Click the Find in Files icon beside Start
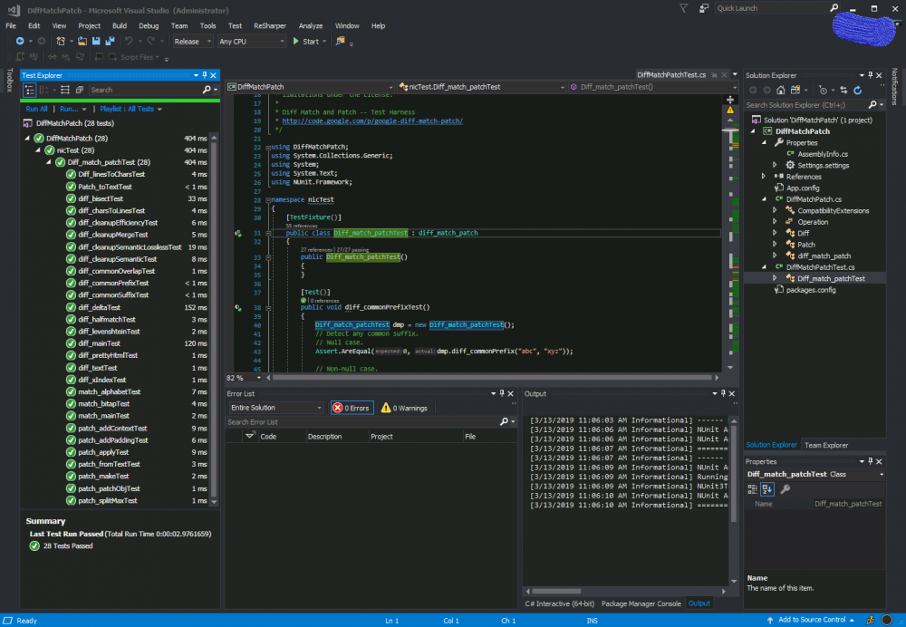 click(340, 41)
